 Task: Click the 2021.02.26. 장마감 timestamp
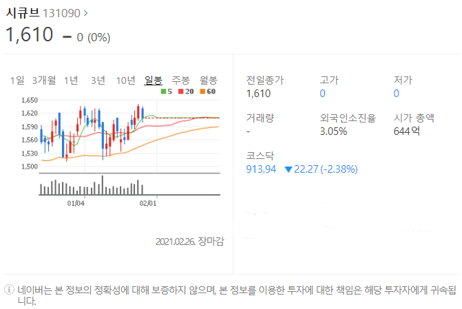click(190, 242)
